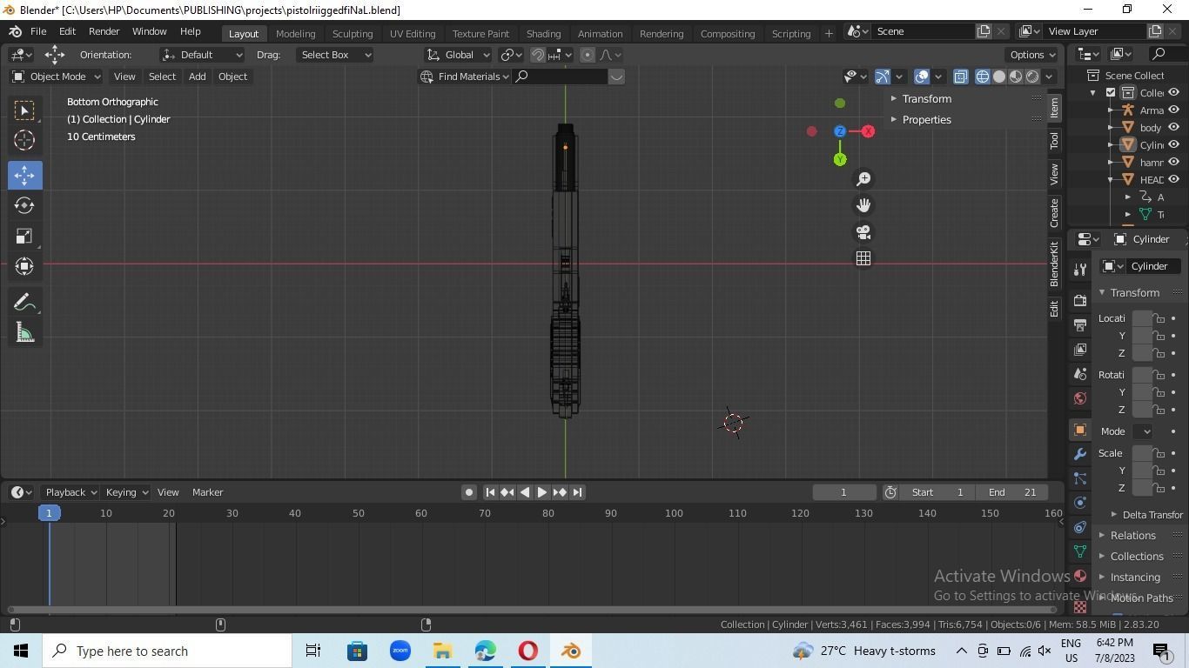Switch to the Rotate tool

pyautogui.click(x=24, y=205)
